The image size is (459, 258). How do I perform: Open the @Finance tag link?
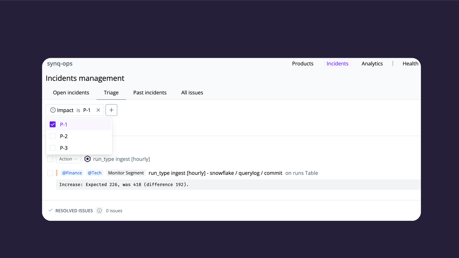(72, 173)
